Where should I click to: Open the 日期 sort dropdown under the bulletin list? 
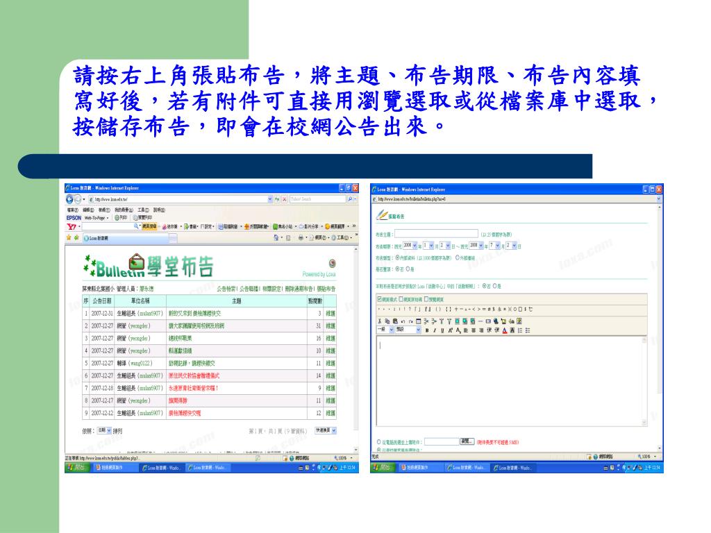(104, 430)
